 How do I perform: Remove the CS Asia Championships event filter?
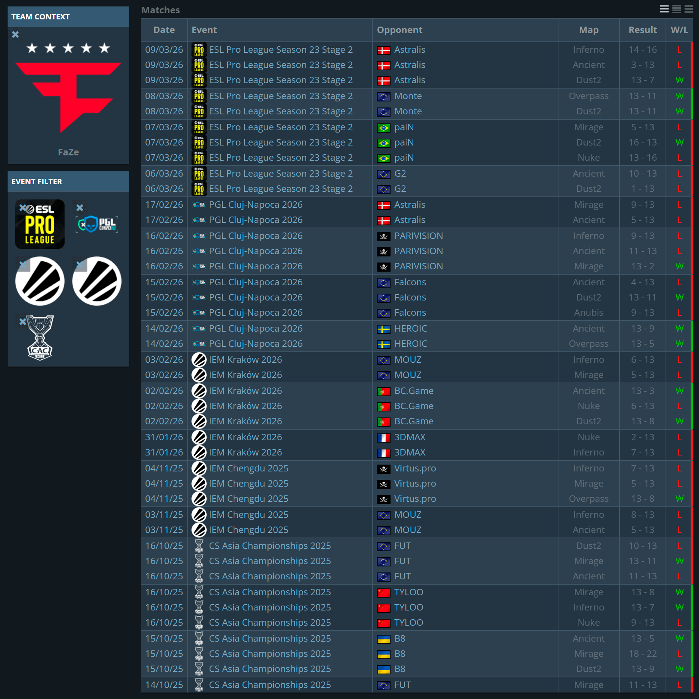point(23,322)
